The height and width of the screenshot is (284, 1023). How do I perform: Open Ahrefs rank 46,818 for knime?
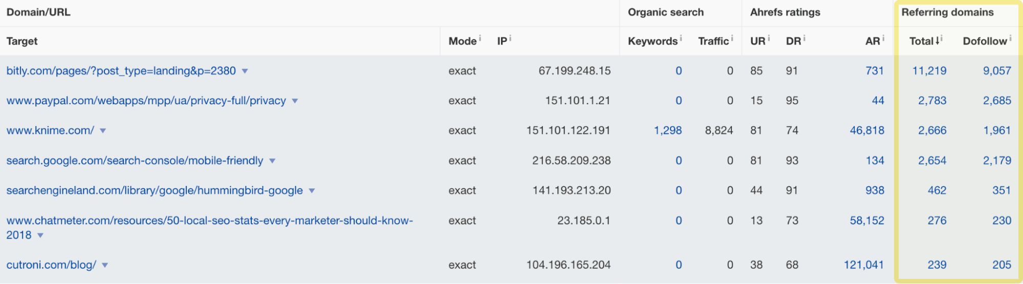pyautogui.click(x=867, y=131)
